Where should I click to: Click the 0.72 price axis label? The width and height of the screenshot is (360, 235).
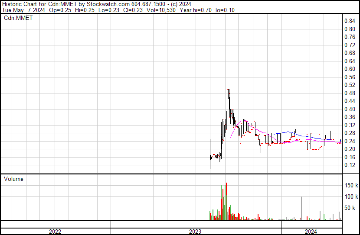[350, 45]
